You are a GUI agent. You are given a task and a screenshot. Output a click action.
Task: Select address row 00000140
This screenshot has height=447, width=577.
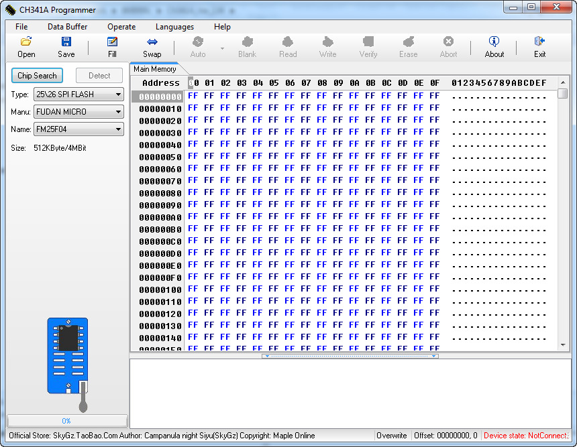pyautogui.click(x=160, y=338)
